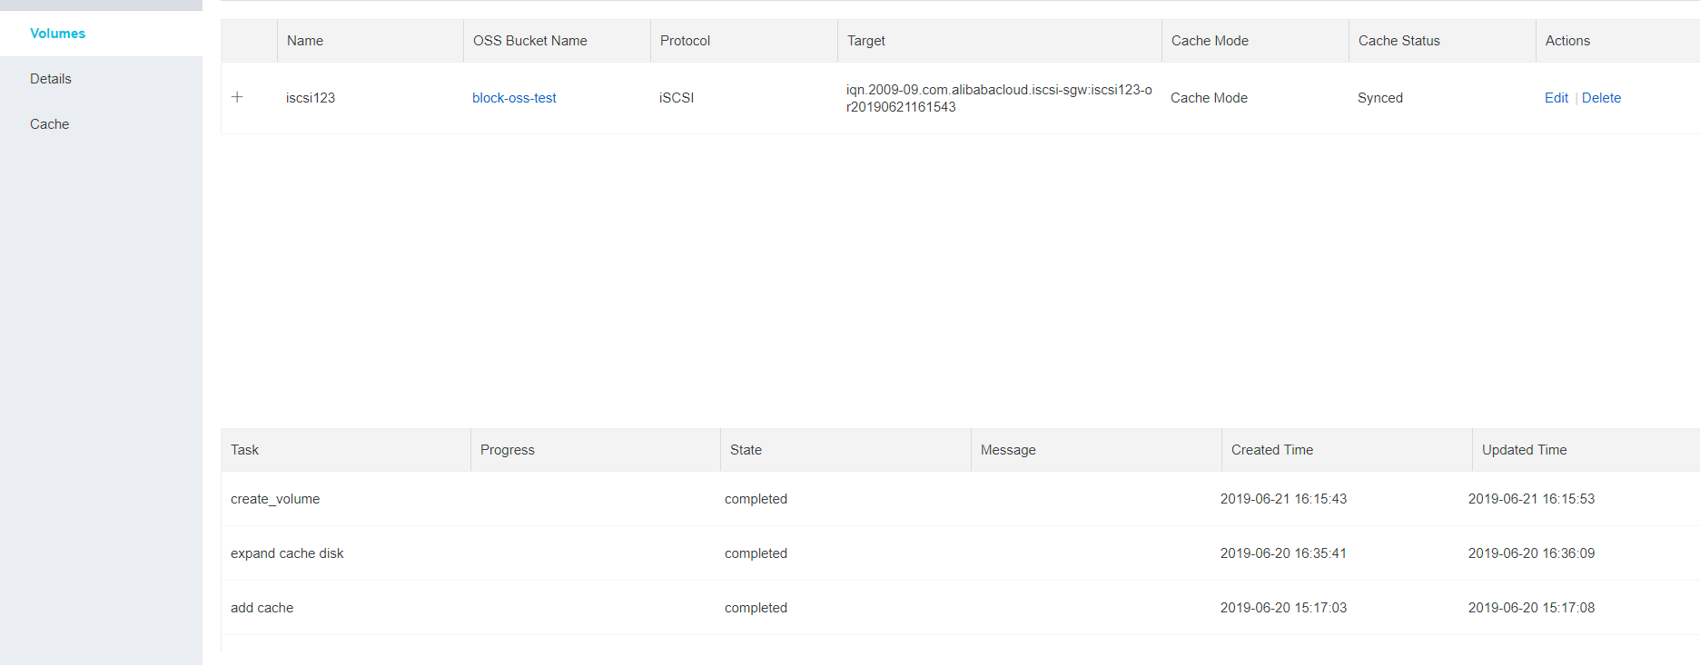Click the Cache Mode value in iscsi123 row

(x=1209, y=98)
